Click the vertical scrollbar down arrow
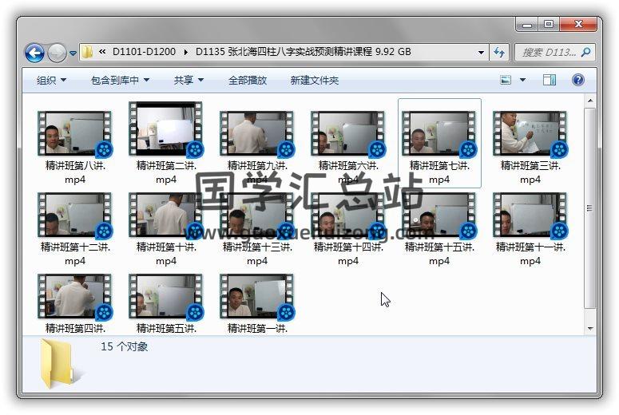This screenshot has height=415, width=619. pyautogui.click(x=590, y=328)
